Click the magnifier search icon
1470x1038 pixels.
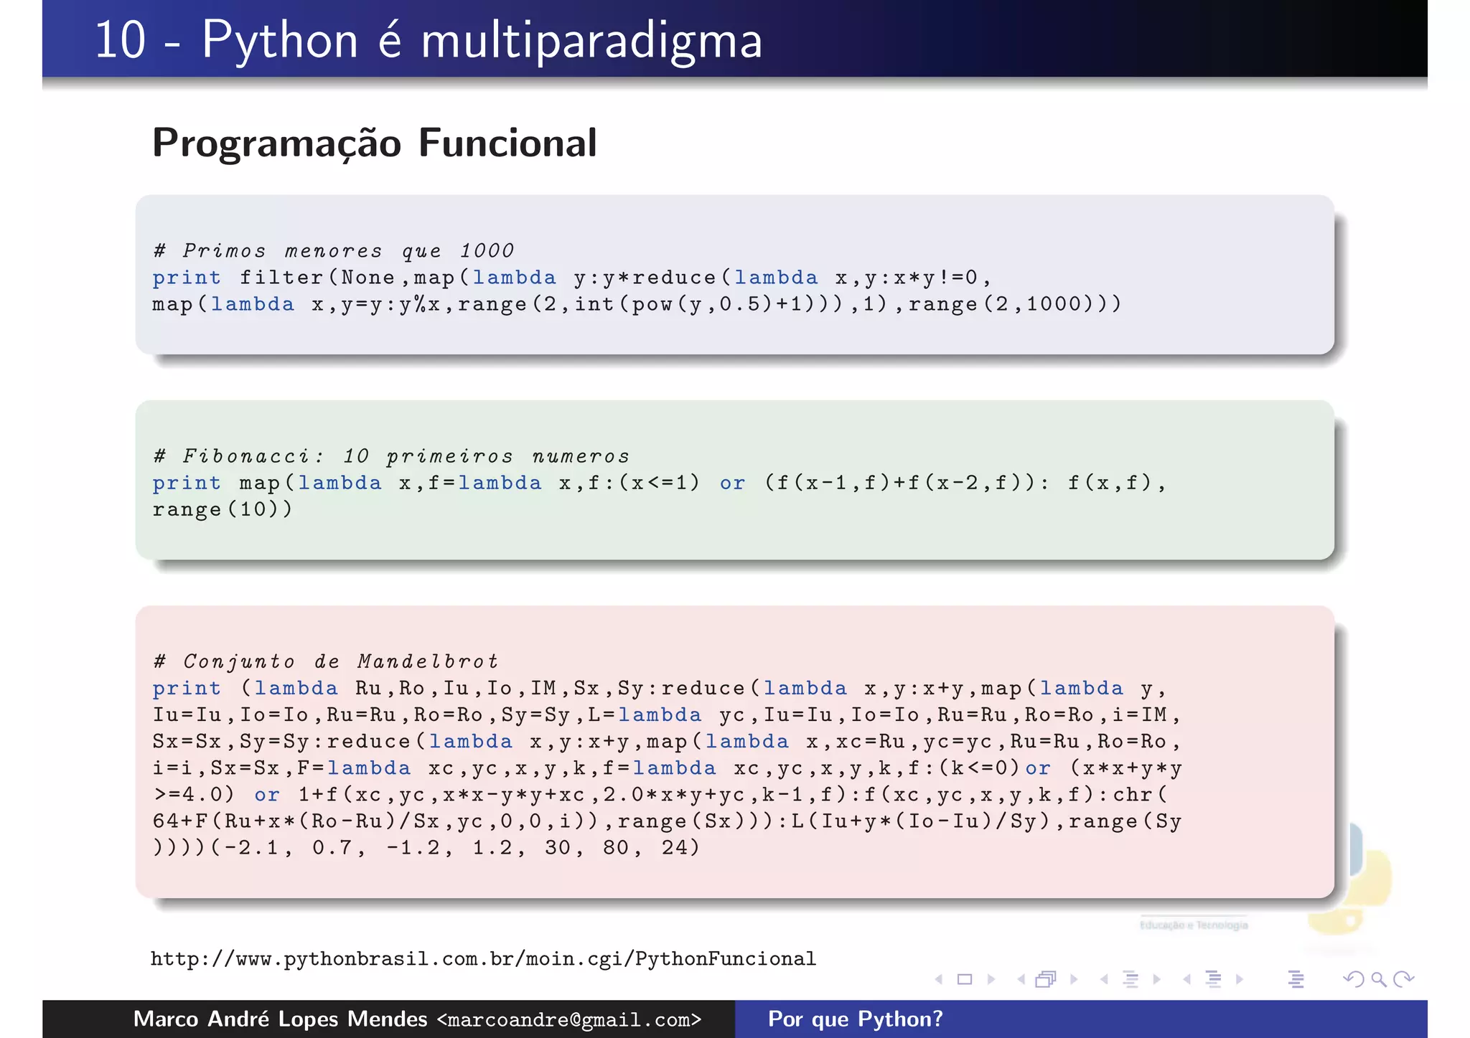(1378, 979)
